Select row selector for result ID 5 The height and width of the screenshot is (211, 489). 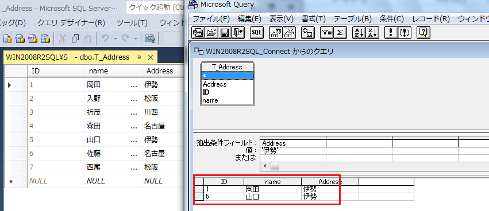[199, 196]
